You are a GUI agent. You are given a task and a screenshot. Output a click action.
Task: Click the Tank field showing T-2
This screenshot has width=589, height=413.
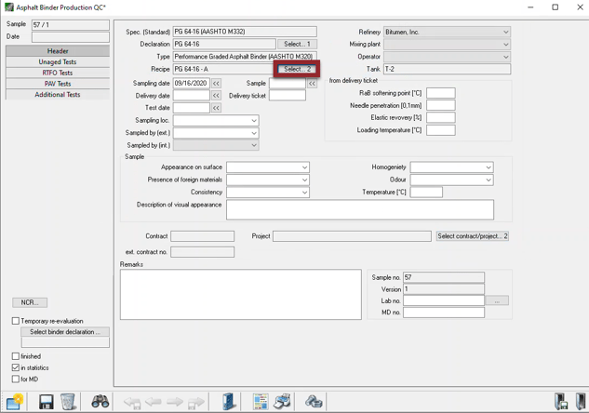click(x=447, y=69)
